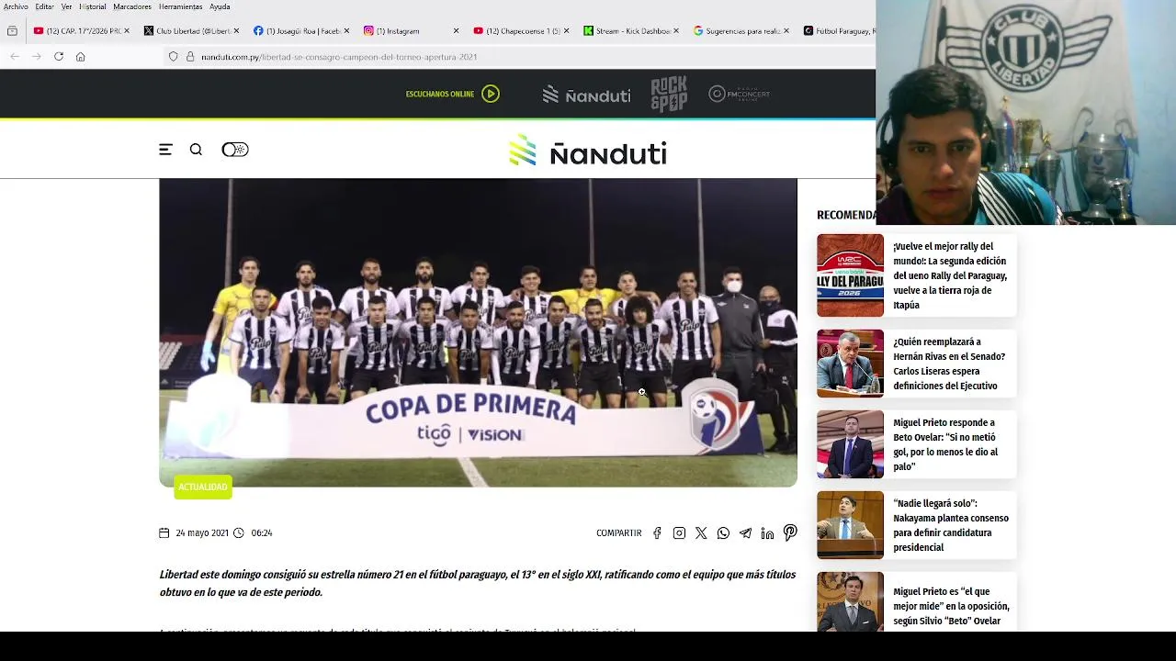The image size is (1176, 661).
Task: Open the Rally del Paraguay thumbnail
Action: pos(850,275)
